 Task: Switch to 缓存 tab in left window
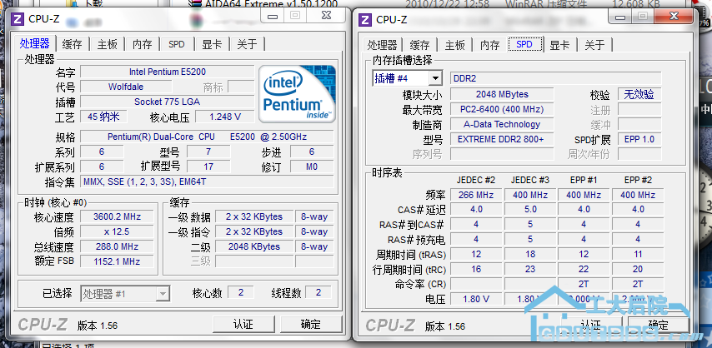click(73, 44)
